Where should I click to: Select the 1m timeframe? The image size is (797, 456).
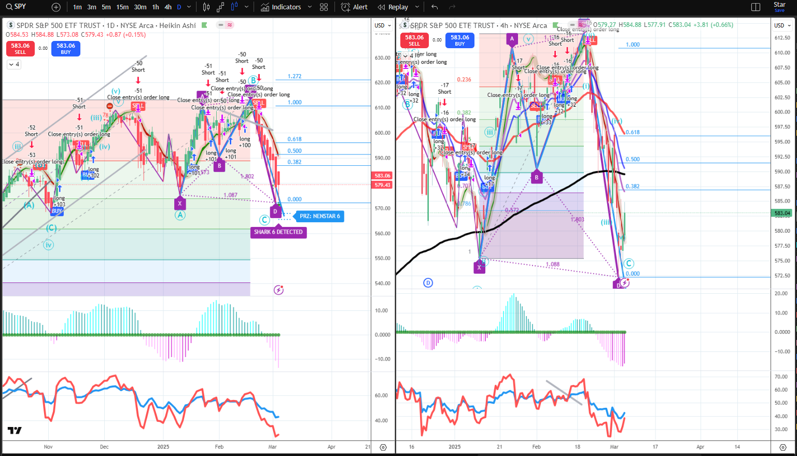click(x=77, y=7)
